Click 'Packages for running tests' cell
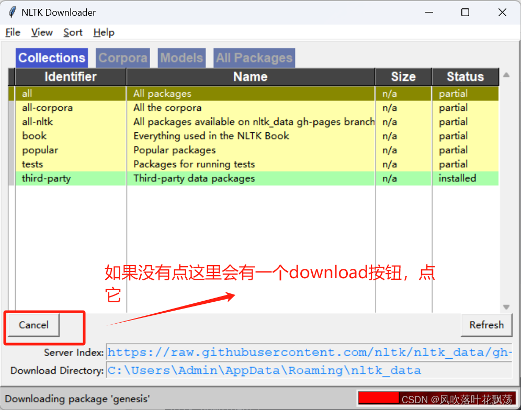This screenshot has width=521, height=410. click(x=251, y=164)
